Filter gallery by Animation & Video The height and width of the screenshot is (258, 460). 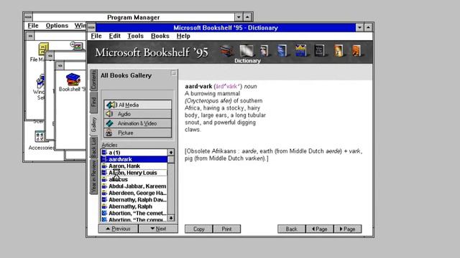tap(137, 123)
